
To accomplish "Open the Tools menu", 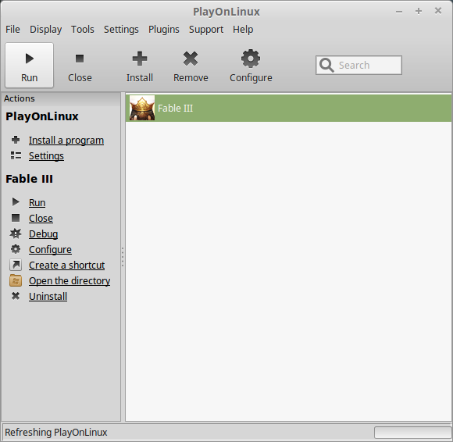I will (x=83, y=30).
